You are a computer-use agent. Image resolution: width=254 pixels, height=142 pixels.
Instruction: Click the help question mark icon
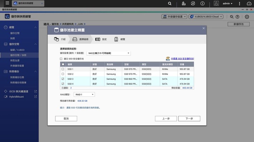(238, 17)
